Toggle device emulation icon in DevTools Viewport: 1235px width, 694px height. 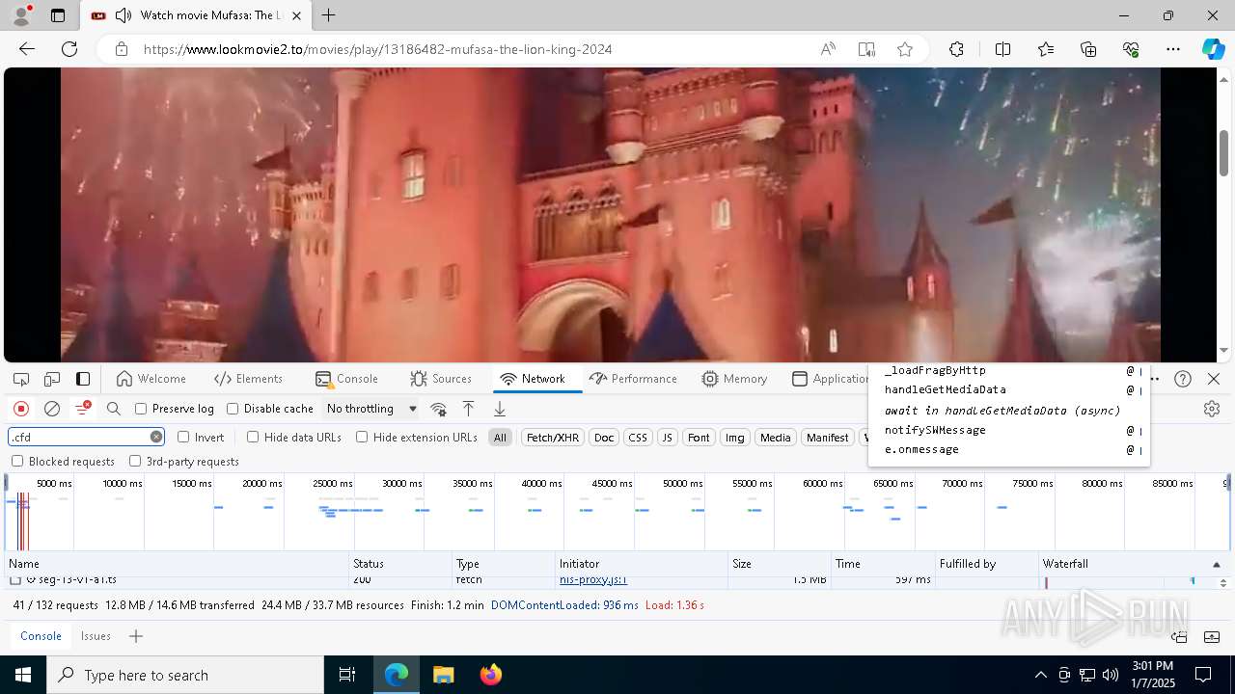click(x=52, y=379)
